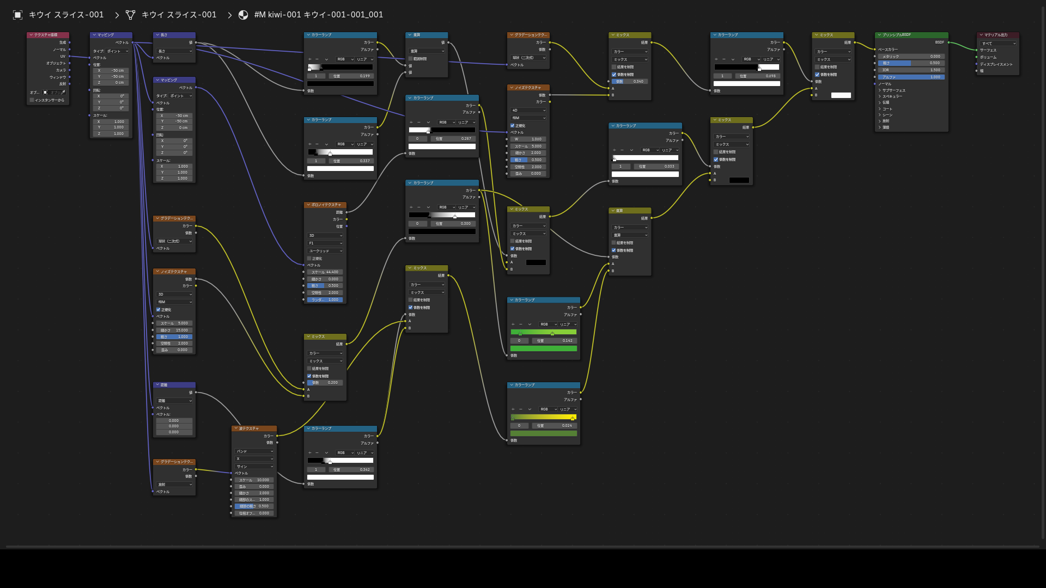This screenshot has height=588, width=1046.
Task: Open the 長さ operation dropdown in 長さ node
Action: click(x=174, y=51)
